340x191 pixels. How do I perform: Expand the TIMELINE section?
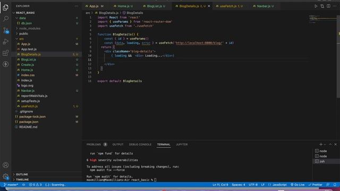coord(47,179)
